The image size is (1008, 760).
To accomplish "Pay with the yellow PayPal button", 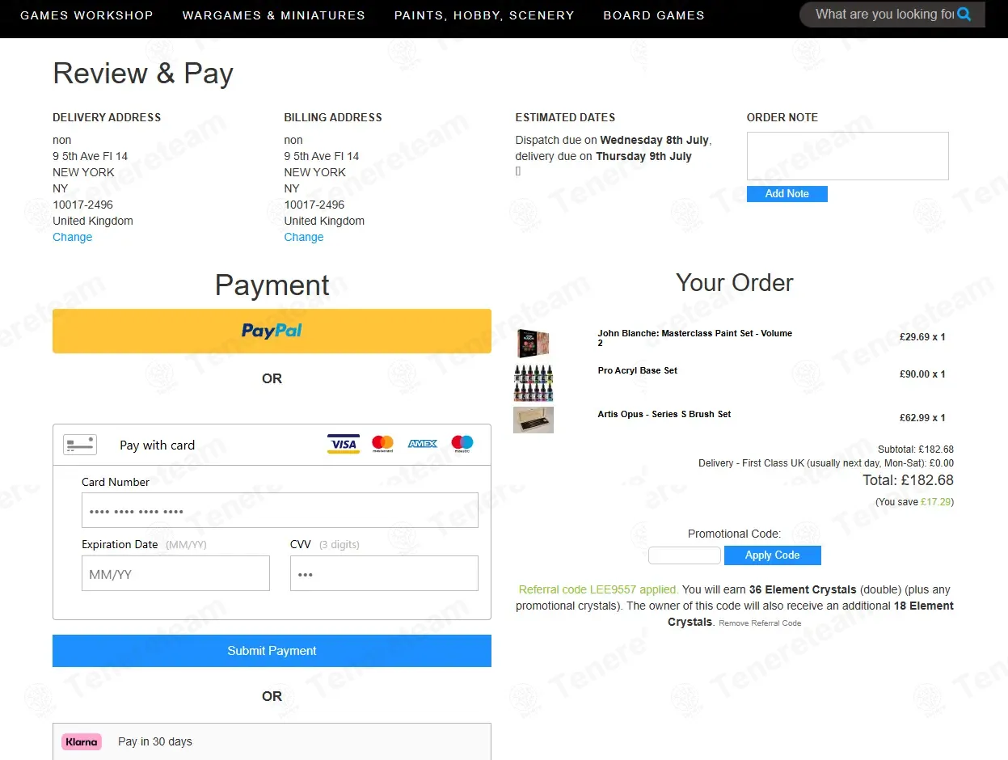I will coord(272,331).
